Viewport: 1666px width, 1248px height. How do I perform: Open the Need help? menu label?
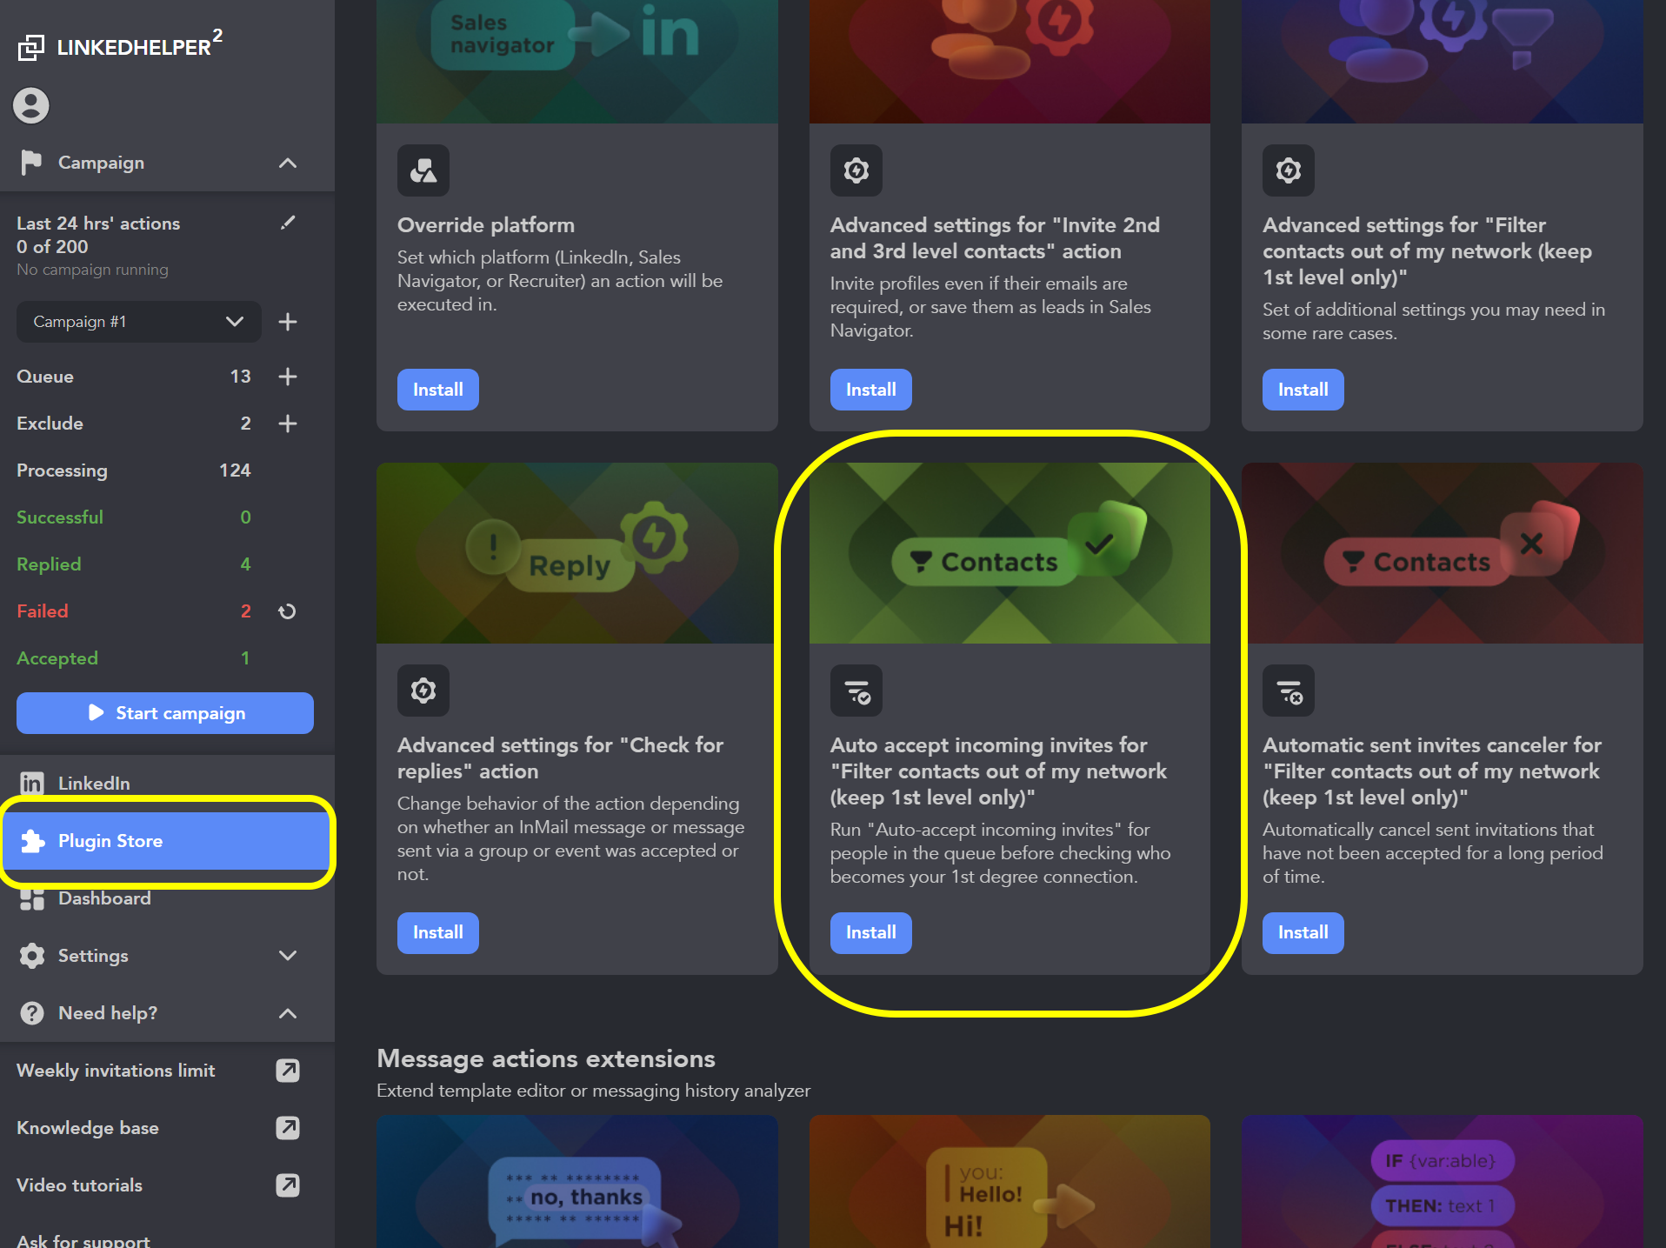tap(108, 1013)
